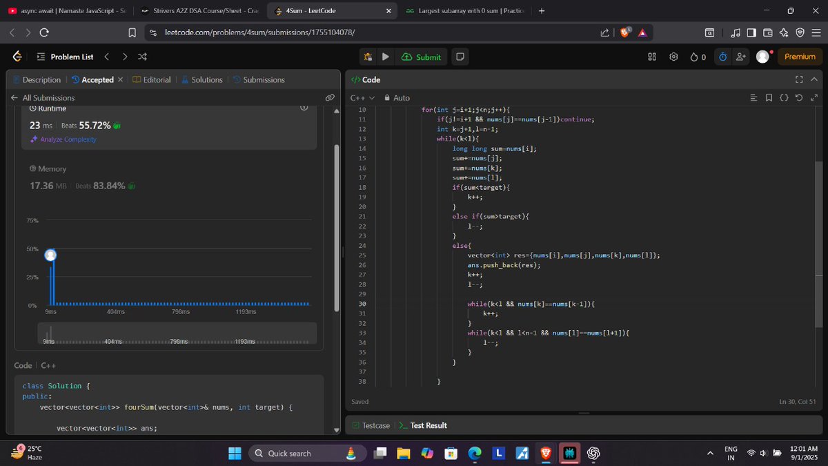Switch to the Description tab
The height and width of the screenshot is (466, 828).
tap(37, 80)
